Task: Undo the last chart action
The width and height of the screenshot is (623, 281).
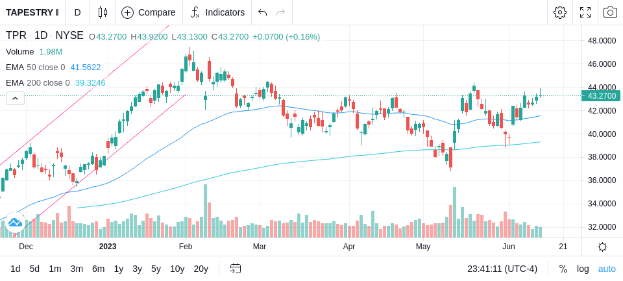Action: [x=262, y=12]
